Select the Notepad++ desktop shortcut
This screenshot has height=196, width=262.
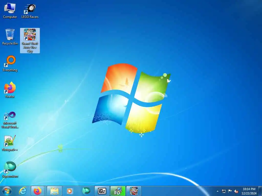tap(10, 143)
